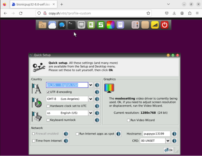Open a new Firefox tab
Screen dimensions: 202x156
pos(62,4)
